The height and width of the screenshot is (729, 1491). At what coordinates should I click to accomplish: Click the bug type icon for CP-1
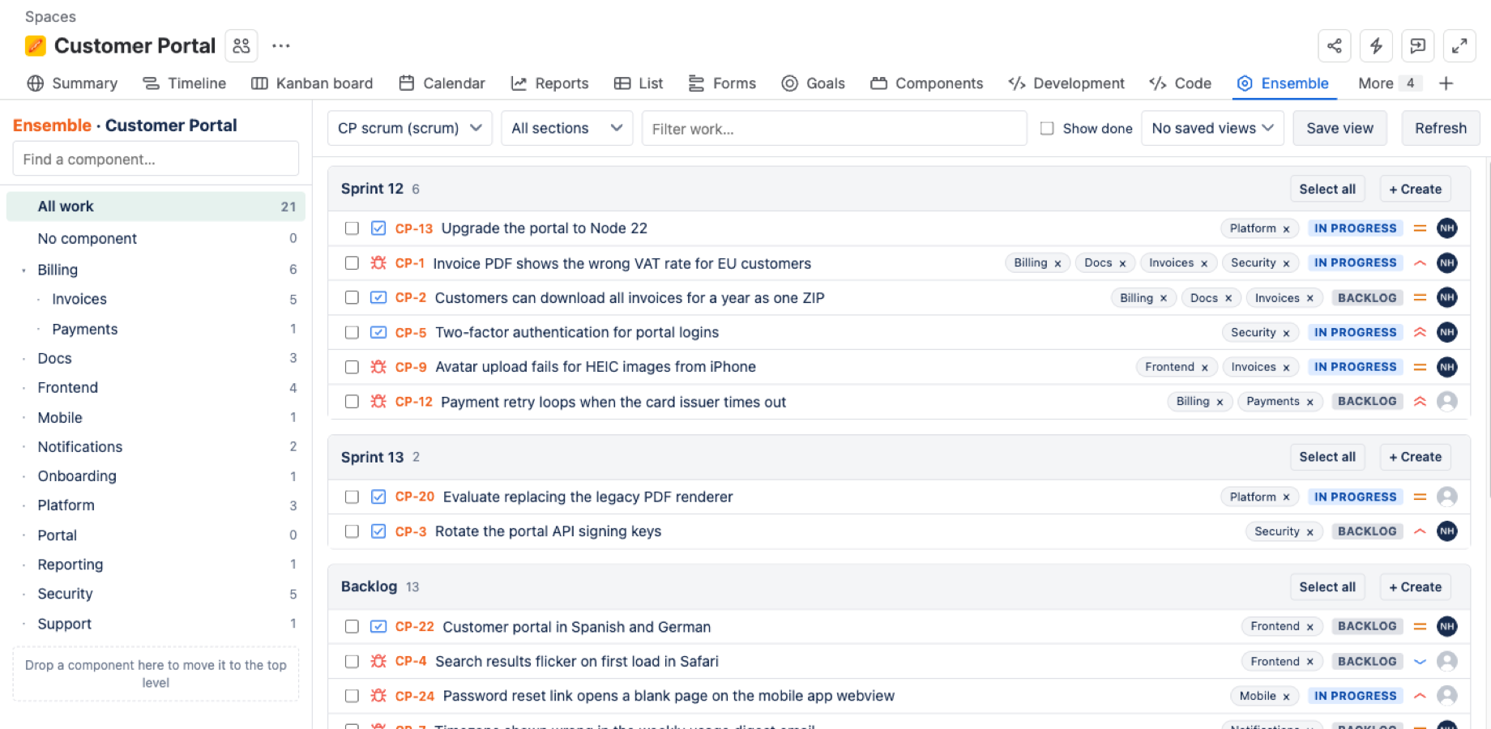click(x=378, y=263)
